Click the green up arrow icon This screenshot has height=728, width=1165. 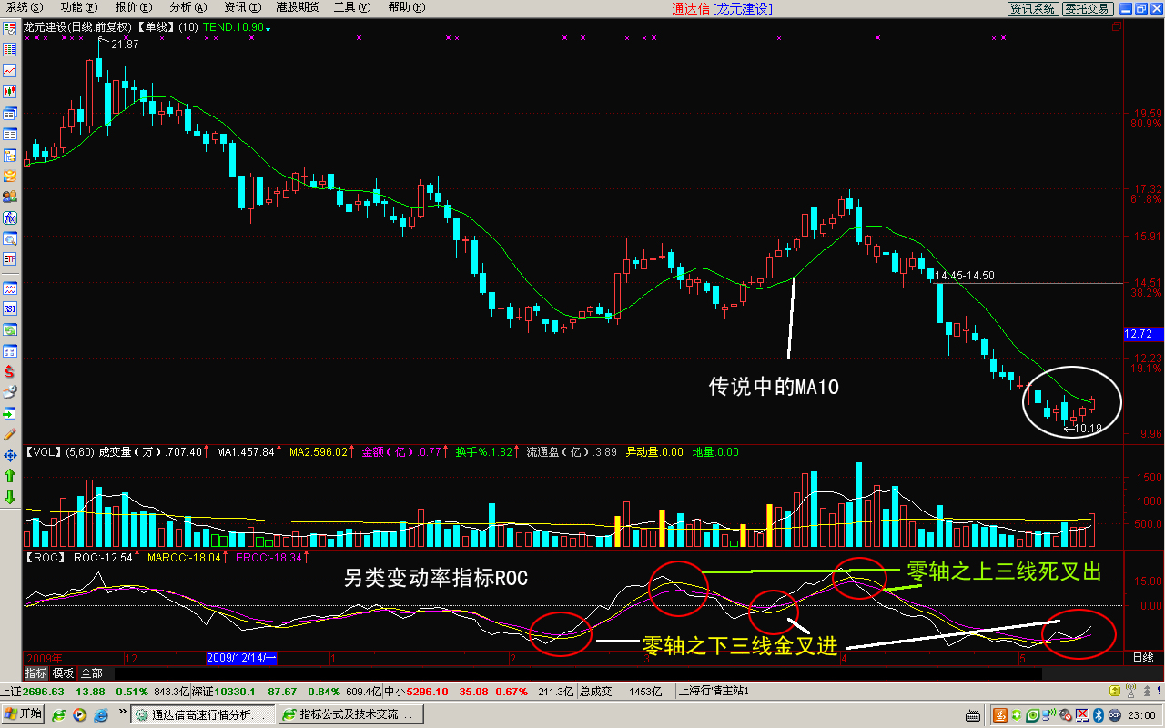click(10, 476)
